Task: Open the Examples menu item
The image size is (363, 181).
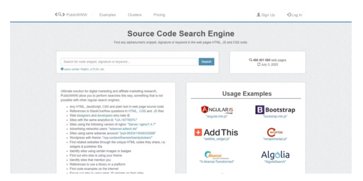Action: tap(107, 15)
